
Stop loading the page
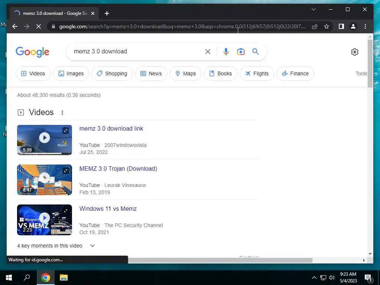pyautogui.click(x=39, y=26)
